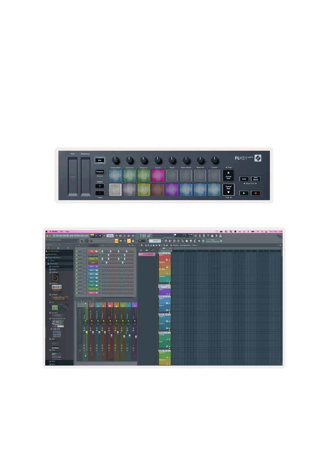Open the channel rack options arrow menu

(x=76, y=245)
